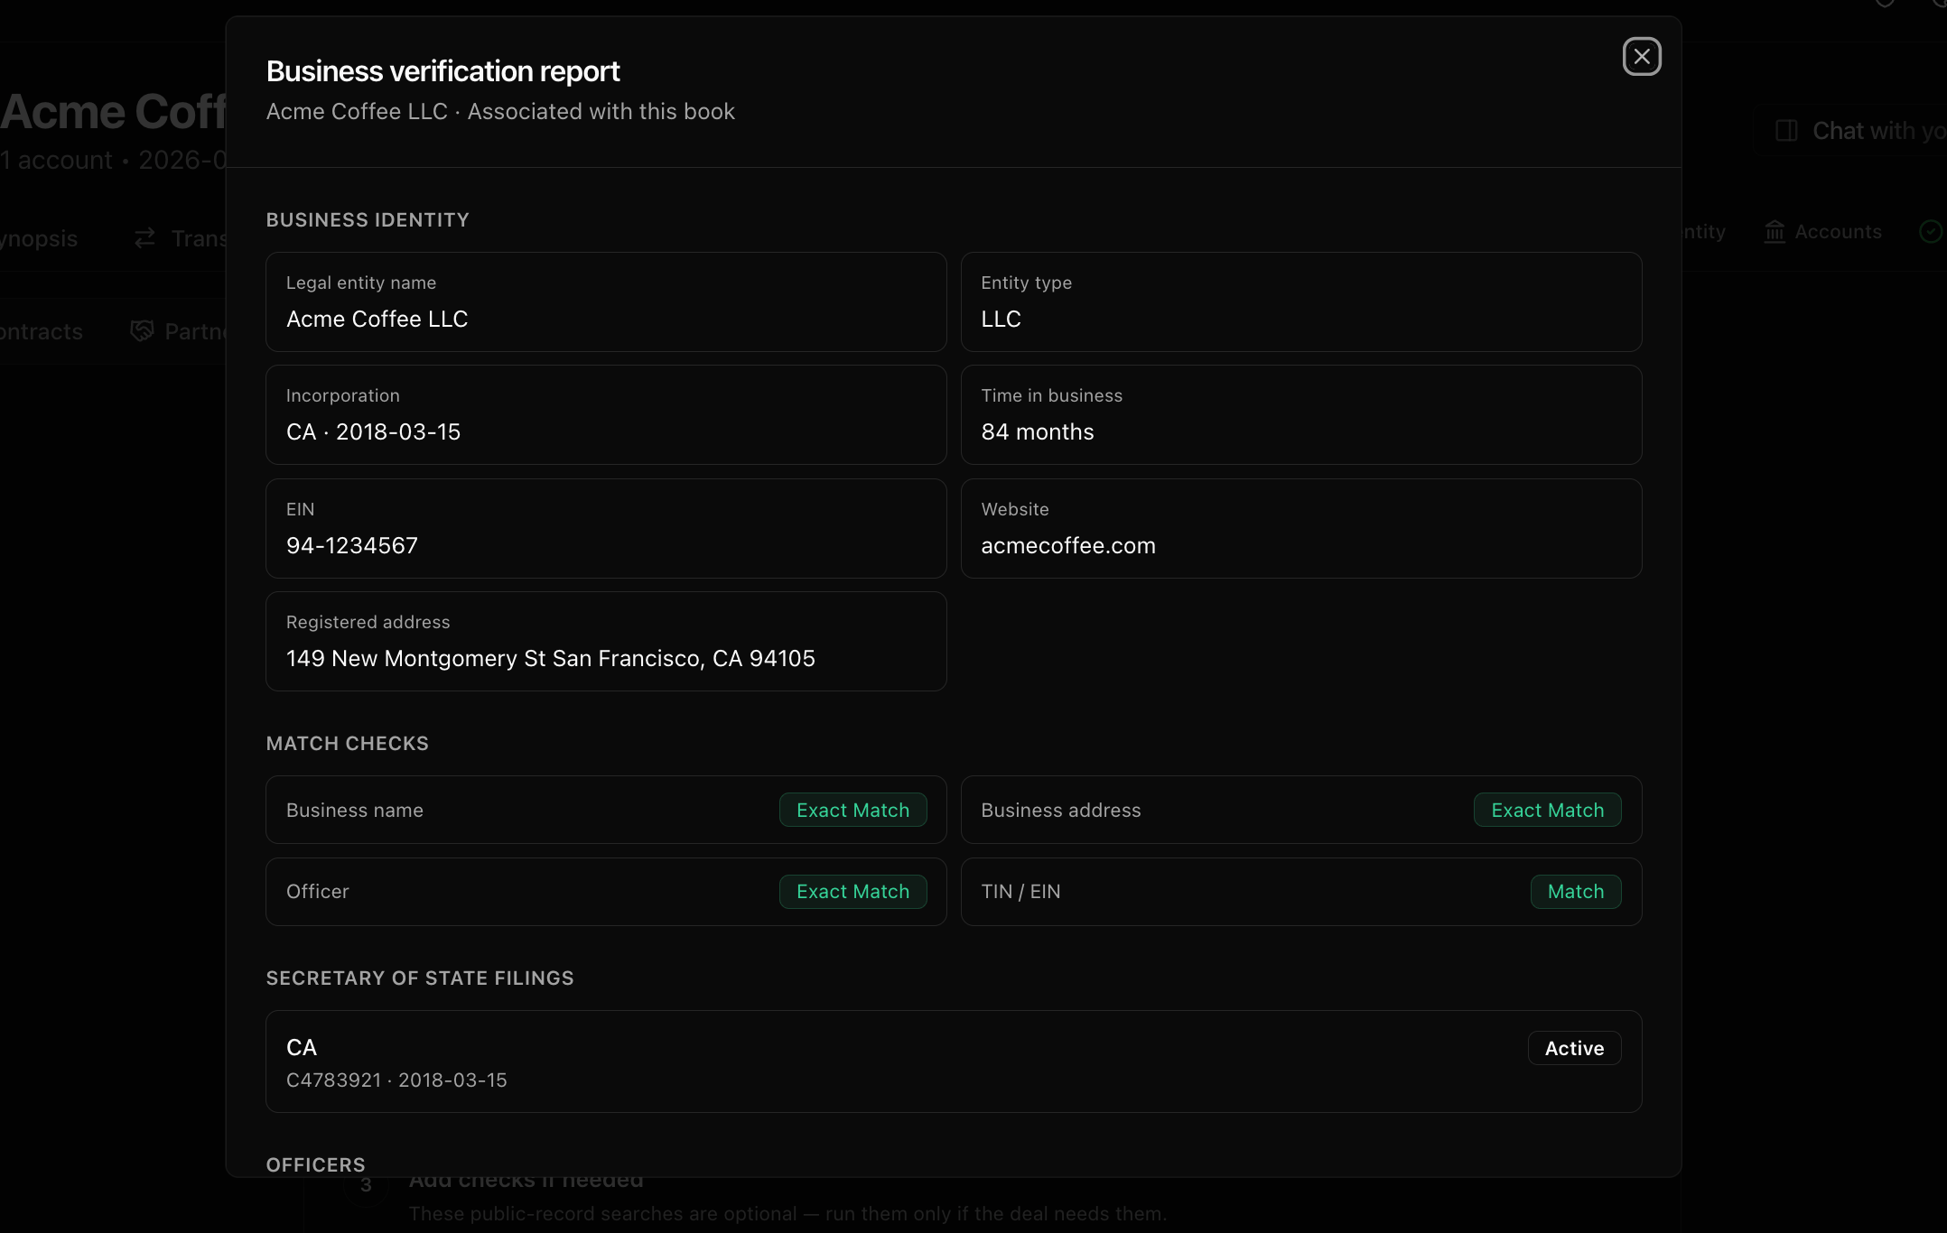The height and width of the screenshot is (1233, 1947).
Task: Click the Incorporation value CA · 2018-03-15
Action: [373, 432]
